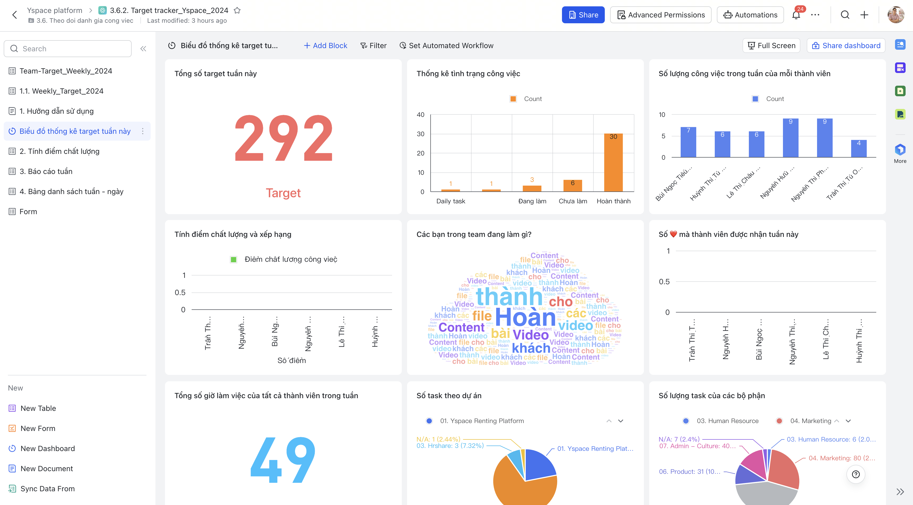This screenshot has width=913, height=505.
Task: Open the Form table item
Action: point(77,212)
